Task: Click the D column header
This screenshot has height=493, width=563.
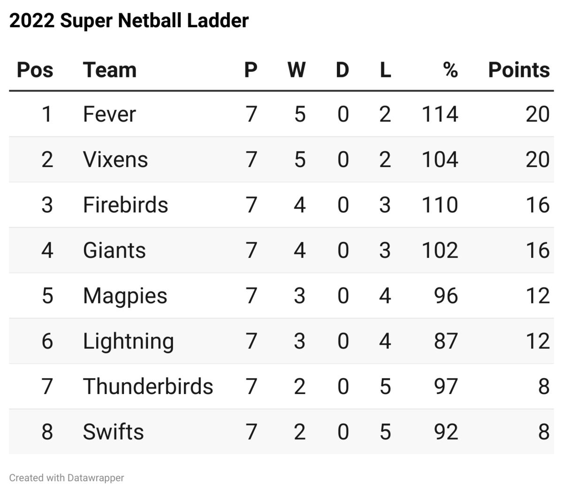Action: [x=342, y=70]
